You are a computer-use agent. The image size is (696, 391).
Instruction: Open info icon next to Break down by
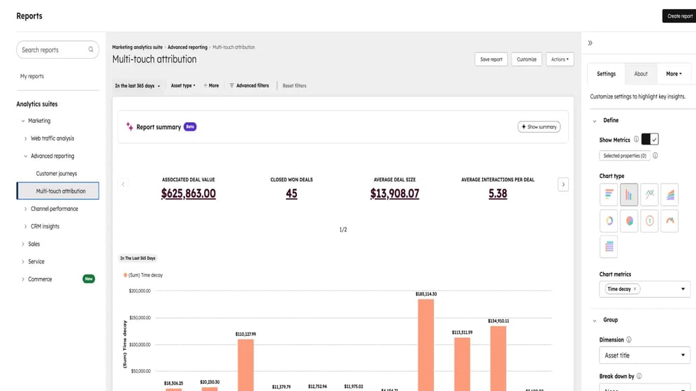(x=639, y=376)
